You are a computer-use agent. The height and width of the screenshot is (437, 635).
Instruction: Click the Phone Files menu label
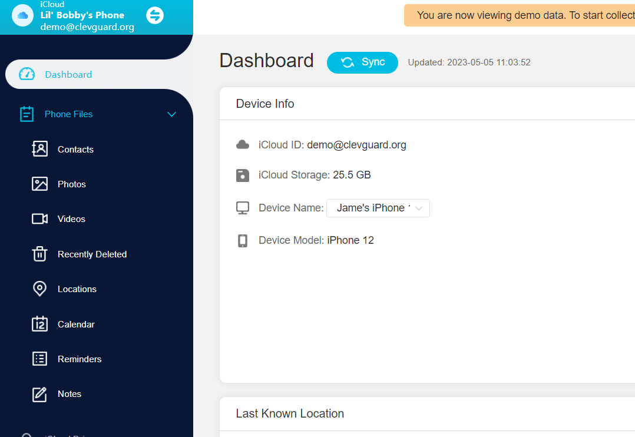[x=68, y=114]
